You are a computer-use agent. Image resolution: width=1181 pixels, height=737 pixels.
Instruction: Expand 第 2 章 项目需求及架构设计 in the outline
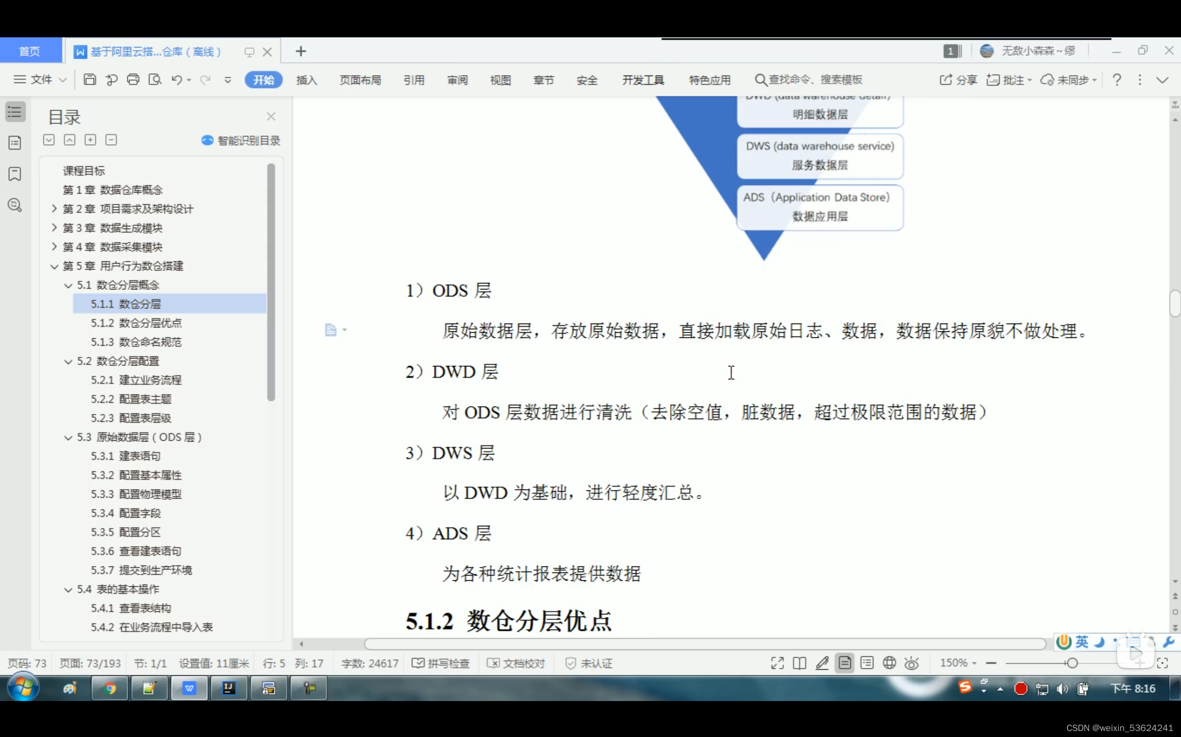(54, 209)
